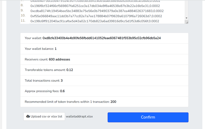Click the textarea scroll down arrow
The width and height of the screenshot is (205, 129).
click(x=186, y=18)
